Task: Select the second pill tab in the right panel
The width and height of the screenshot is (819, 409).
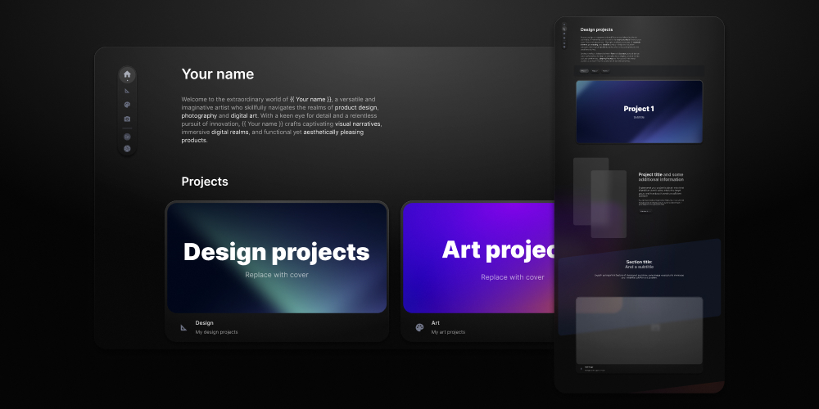Action: pos(595,71)
